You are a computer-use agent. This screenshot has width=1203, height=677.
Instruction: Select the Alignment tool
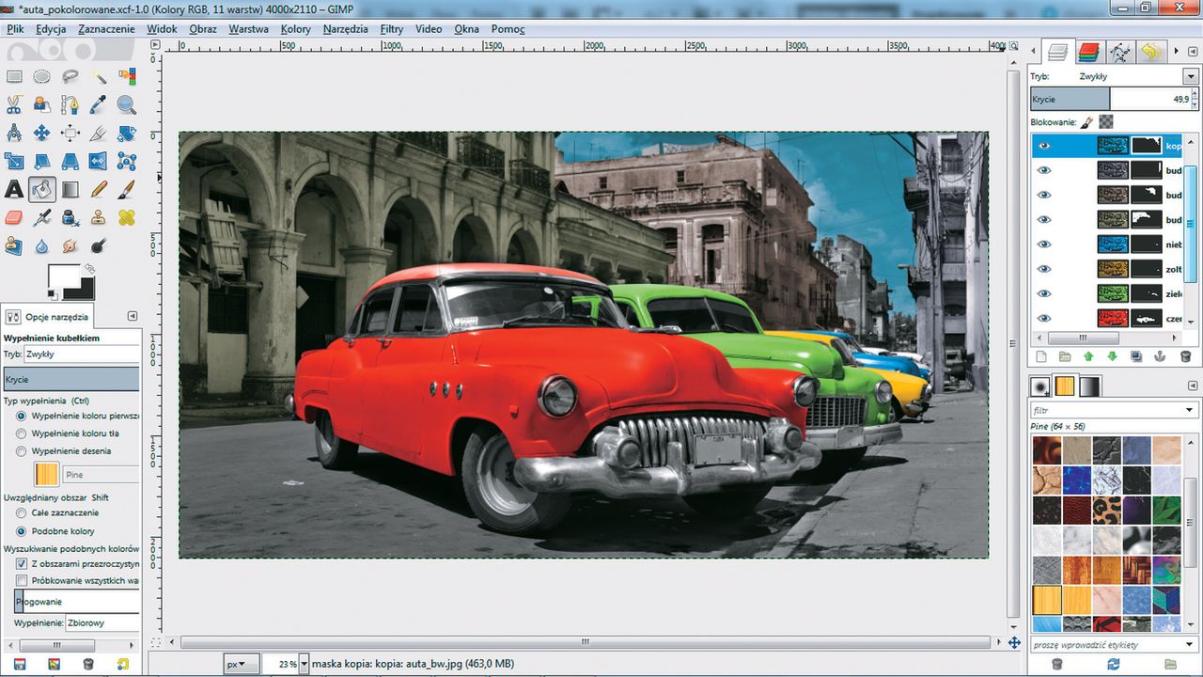(70, 134)
